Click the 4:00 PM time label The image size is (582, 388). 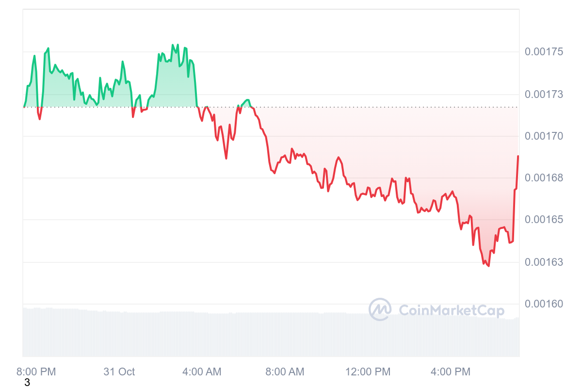pos(451,372)
